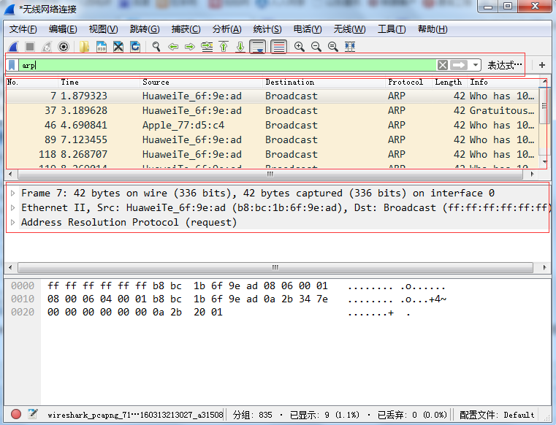
Task: Open the 捕获(C) menu
Action: (x=186, y=29)
